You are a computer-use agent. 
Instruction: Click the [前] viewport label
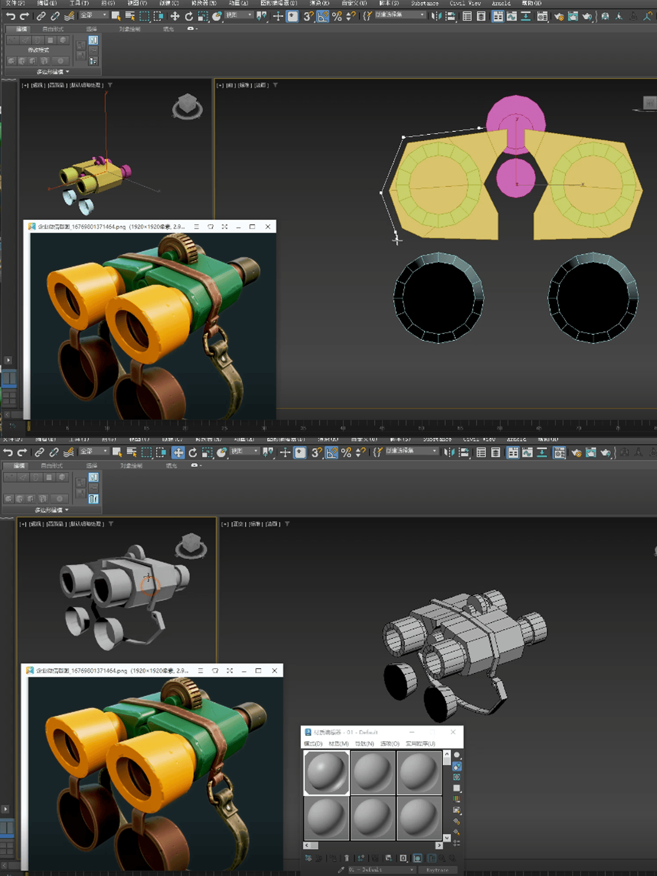pyautogui.click(x=230, y=85)
